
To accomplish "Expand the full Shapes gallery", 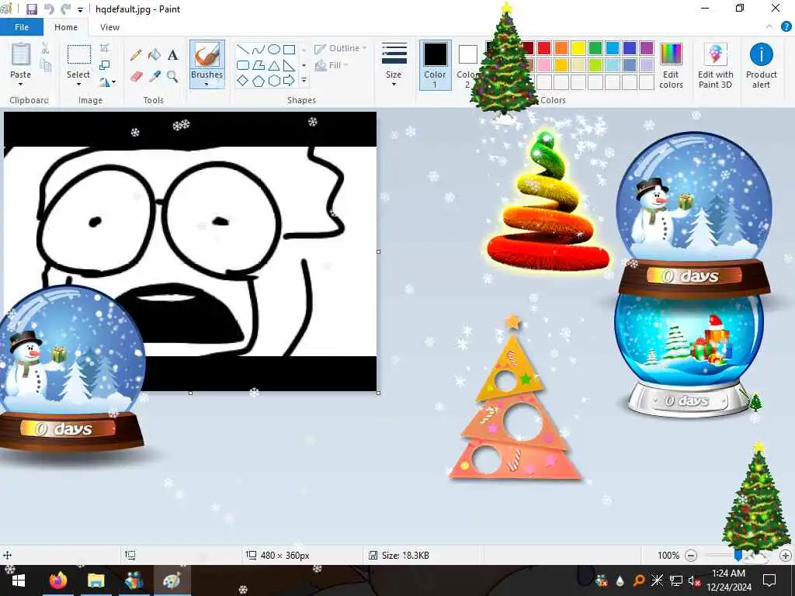I will (304, 81).
